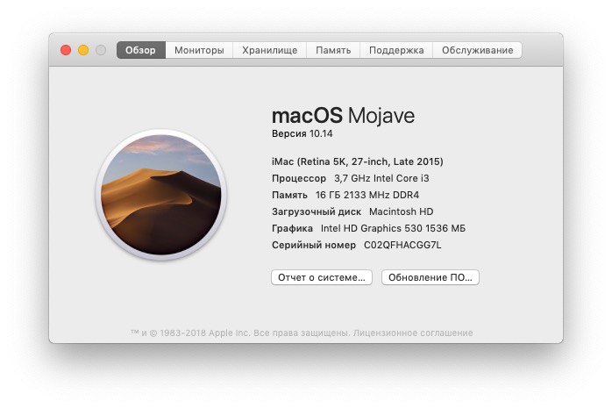This screenshot has width=612, height=408.
Task: Go to the Поддержка tab
Action: (396, 50)
